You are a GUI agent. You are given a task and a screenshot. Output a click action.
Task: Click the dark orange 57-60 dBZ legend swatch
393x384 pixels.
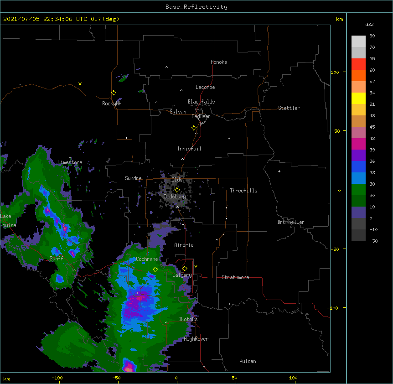pyautogui.click(x=358, y=76)
